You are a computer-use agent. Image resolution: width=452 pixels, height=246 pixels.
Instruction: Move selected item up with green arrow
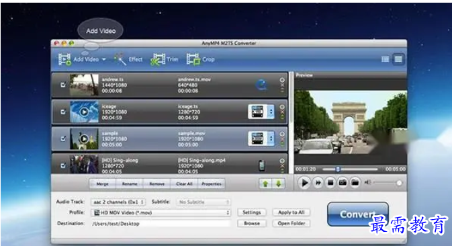click(265, 183)
